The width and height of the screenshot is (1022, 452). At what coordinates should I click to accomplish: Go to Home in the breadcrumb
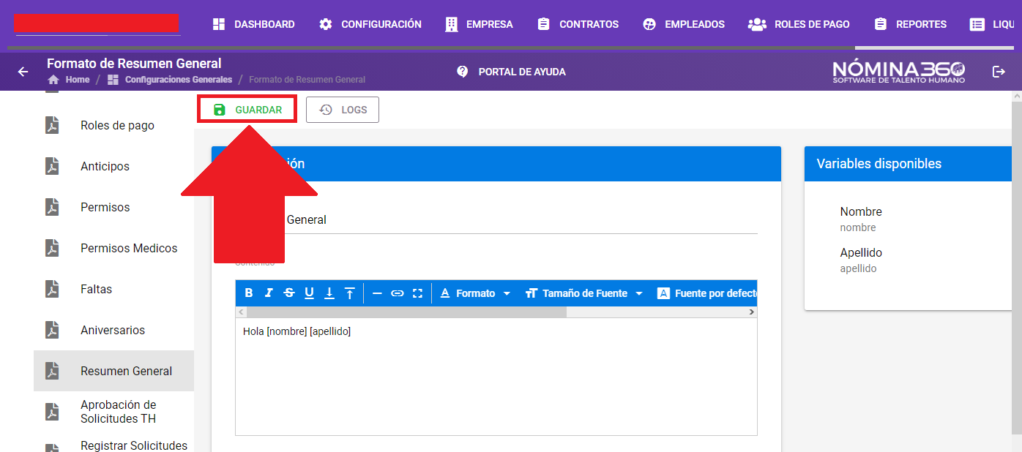click(x=77, y=80)
